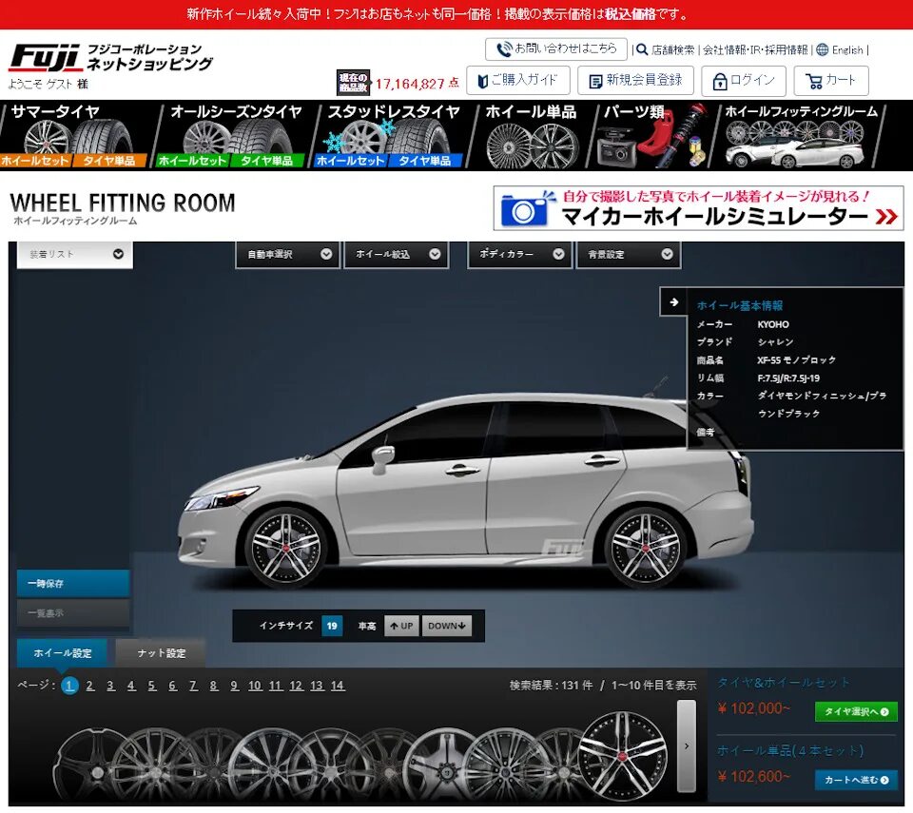Expand the ボディカラー body color dropdown

click(x=520, y=255)
